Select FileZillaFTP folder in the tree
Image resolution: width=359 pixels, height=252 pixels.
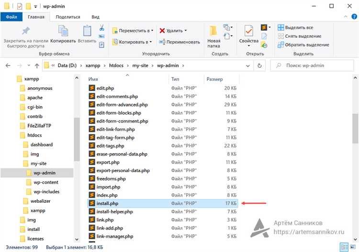pyautogui.click(x=39, y=126)
